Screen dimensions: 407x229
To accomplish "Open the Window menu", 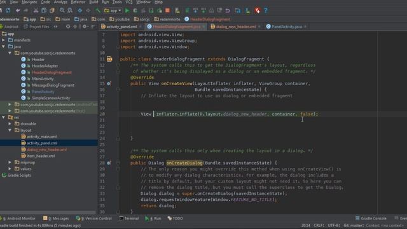I will 143,2.
